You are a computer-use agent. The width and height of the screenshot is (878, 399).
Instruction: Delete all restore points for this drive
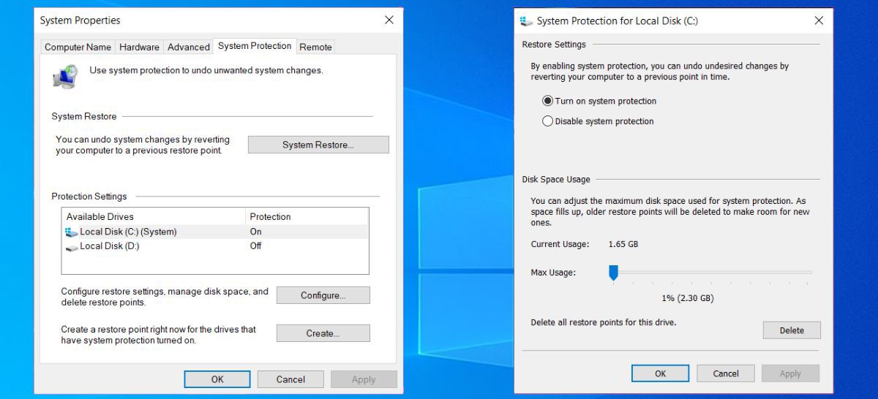791,330
